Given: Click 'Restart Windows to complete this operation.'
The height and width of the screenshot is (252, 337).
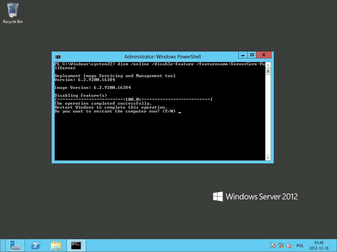Looking at the screenshot, I should coord(111,107).
